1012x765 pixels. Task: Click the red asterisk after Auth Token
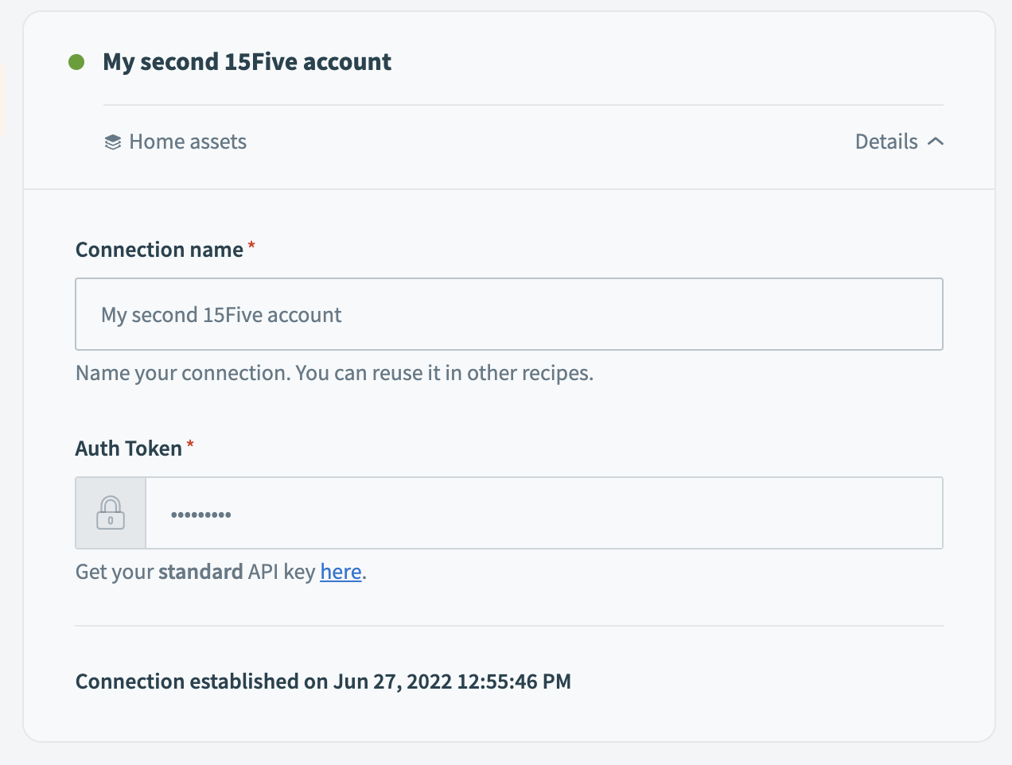190,445
